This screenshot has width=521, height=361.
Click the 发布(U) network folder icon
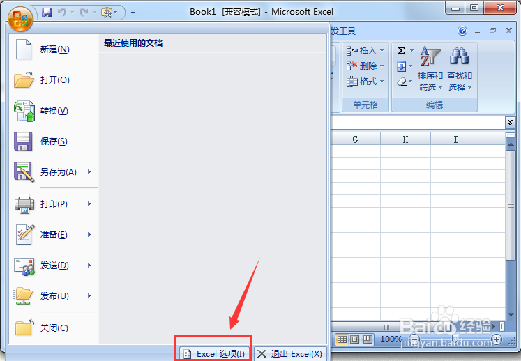[x=23, y=296]
